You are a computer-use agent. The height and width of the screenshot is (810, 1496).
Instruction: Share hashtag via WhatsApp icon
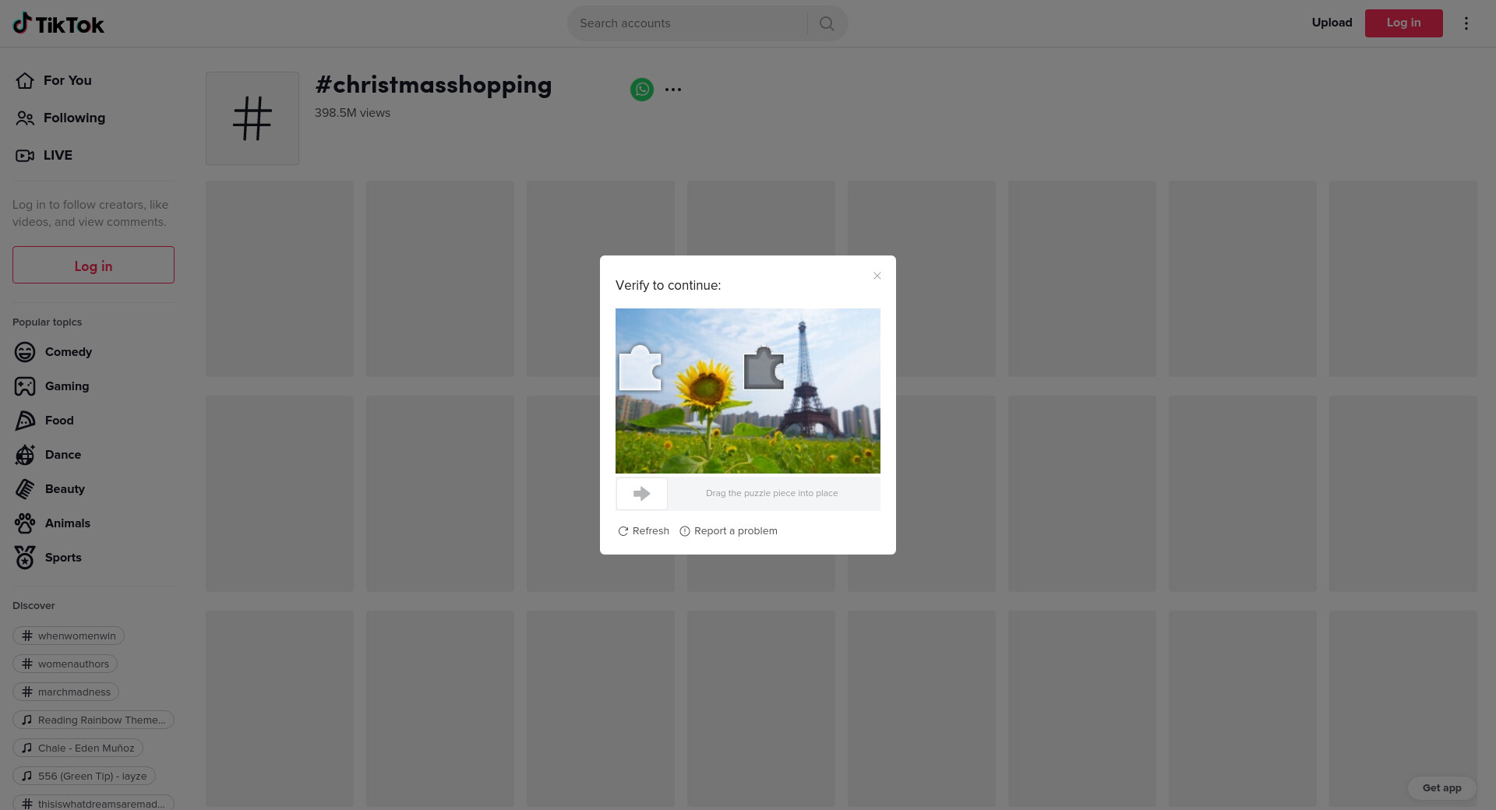click(x=642, y=90)
